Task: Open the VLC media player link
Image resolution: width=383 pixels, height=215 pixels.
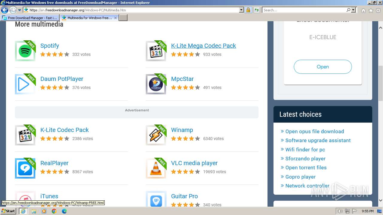Action: pyautogui.click(x=194, y=163)
